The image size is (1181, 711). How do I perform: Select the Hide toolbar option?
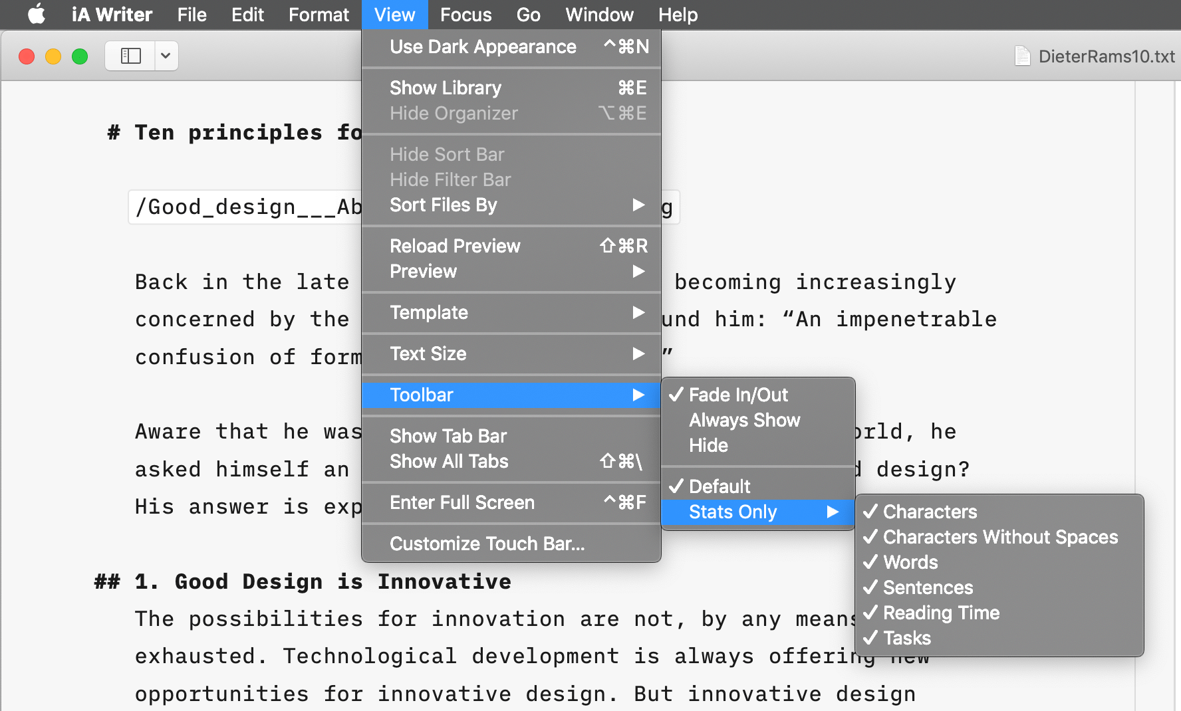(x=758, y=445)
